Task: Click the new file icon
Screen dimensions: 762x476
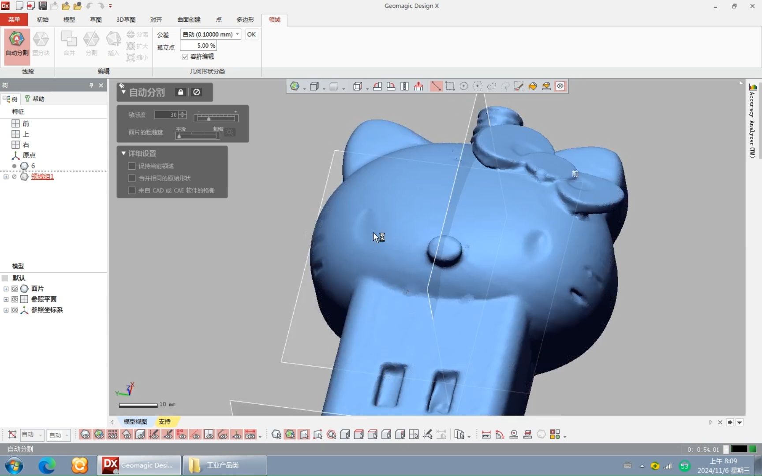Action: (x=19, y=6)
